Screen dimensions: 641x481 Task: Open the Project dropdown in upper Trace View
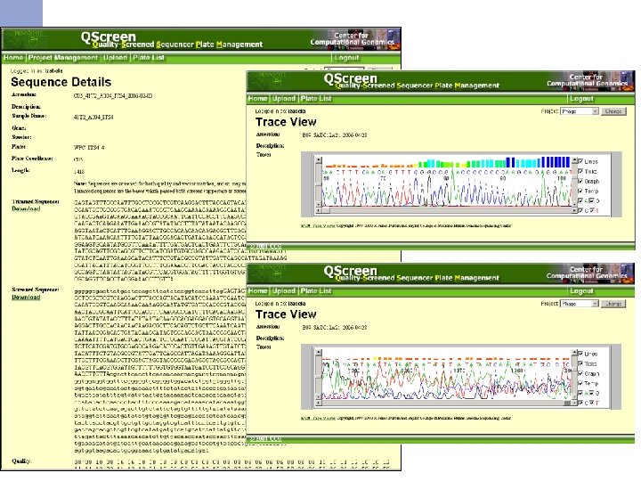[x=580, y=111]
